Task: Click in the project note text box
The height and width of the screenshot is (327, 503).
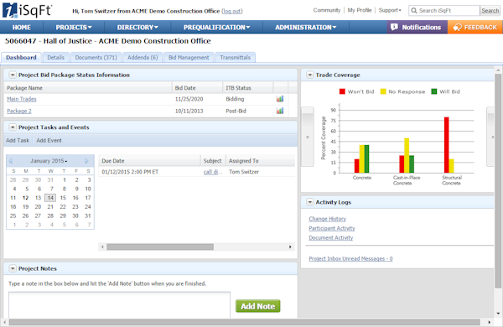Action: click(x=119, y=305)
